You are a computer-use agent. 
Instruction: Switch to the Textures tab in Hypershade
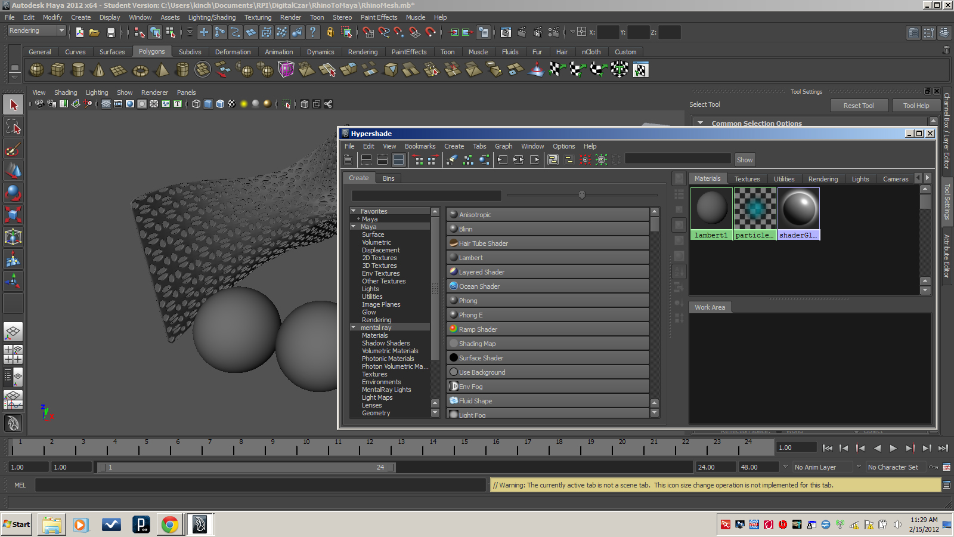[747, 178]
